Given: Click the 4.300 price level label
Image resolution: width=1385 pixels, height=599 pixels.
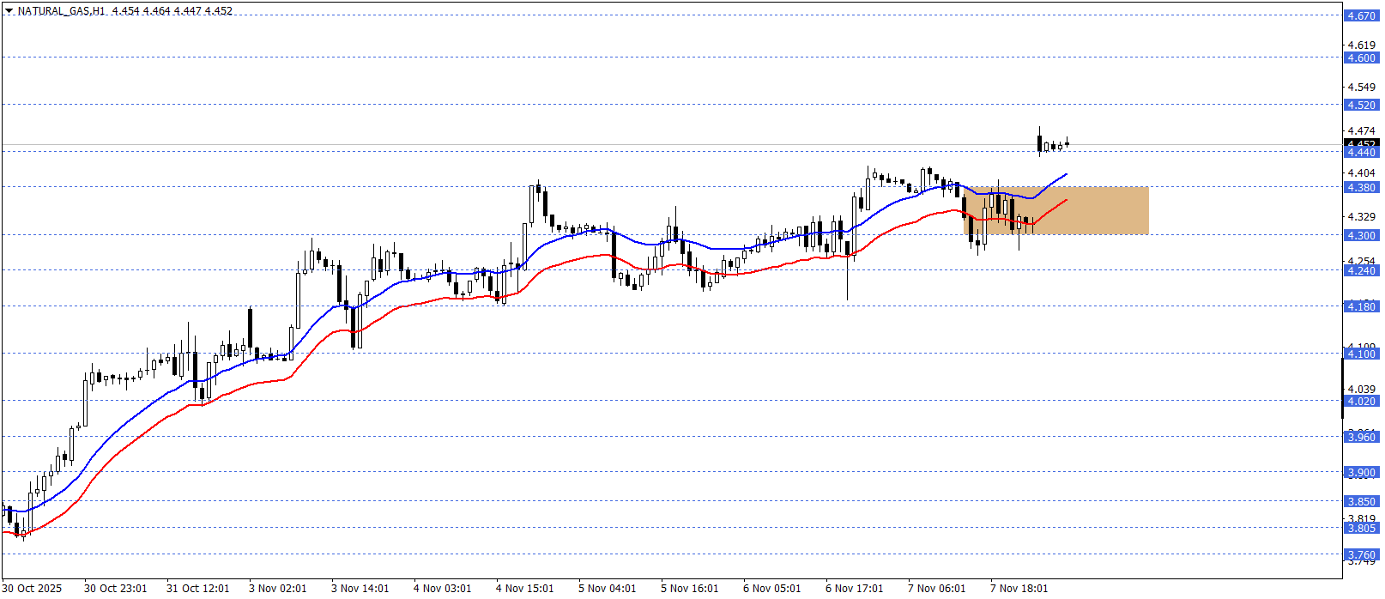Looking at the screenshot, I should tap(1361, 236).
